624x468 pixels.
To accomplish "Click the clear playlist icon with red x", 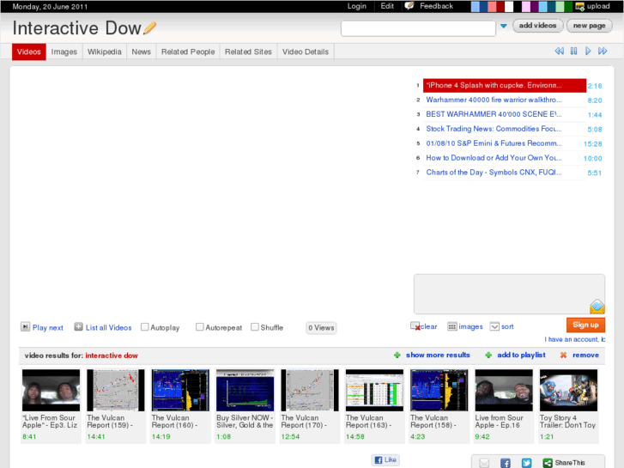I will 415,326.
